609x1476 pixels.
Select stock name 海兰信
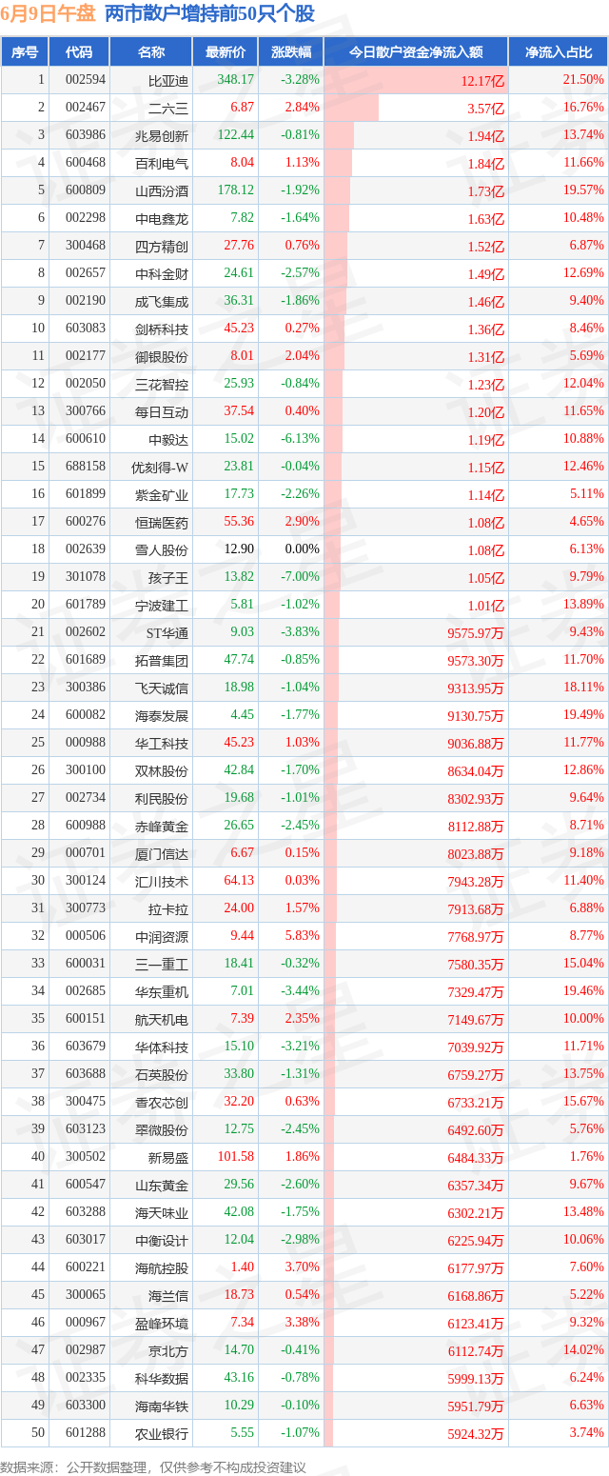[x=168, y=1295]
